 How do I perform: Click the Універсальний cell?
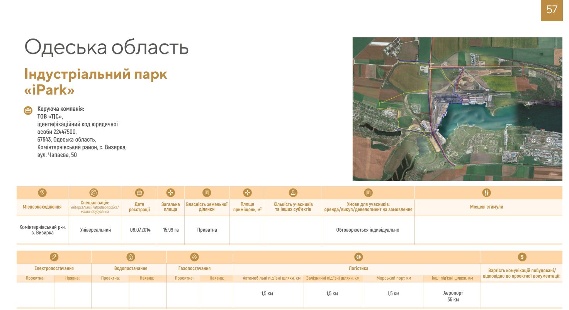pos(95,230)
